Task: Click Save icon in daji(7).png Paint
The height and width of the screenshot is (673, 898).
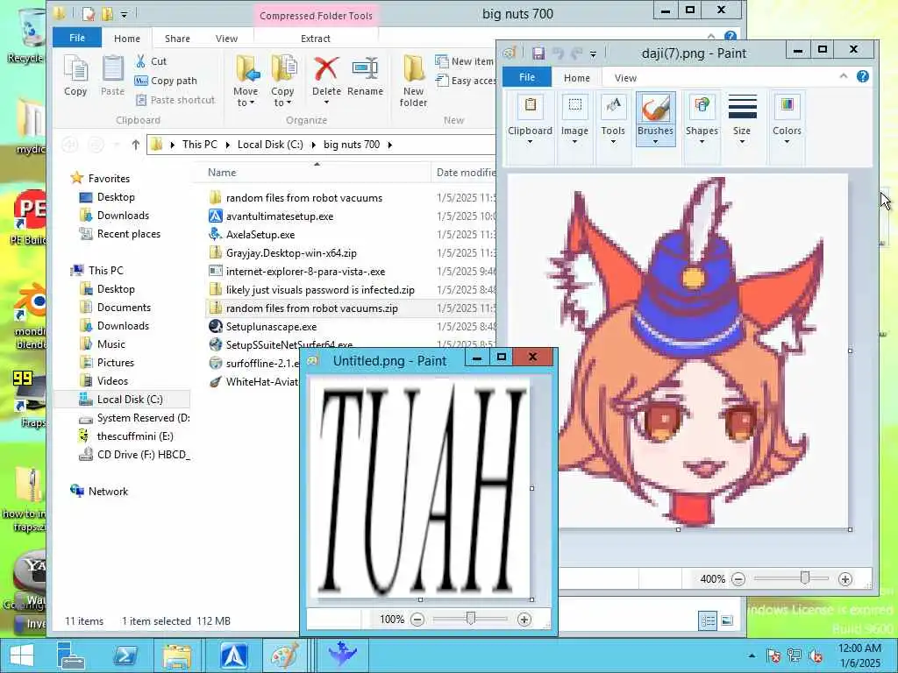Action: tap(538, 53)
